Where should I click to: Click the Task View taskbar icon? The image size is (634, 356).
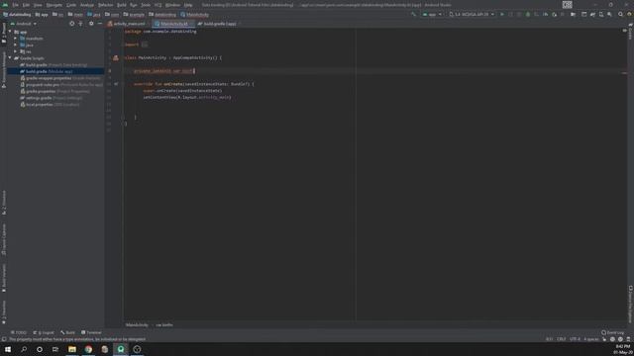click(x=55, y=349)
